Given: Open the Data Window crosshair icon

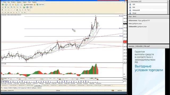Looking at the screenshot, I should click(x=13, y=4).
